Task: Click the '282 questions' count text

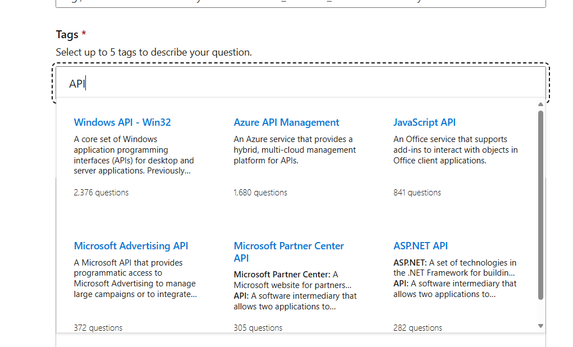Action: pyautogui.click(x=418, y=327)
